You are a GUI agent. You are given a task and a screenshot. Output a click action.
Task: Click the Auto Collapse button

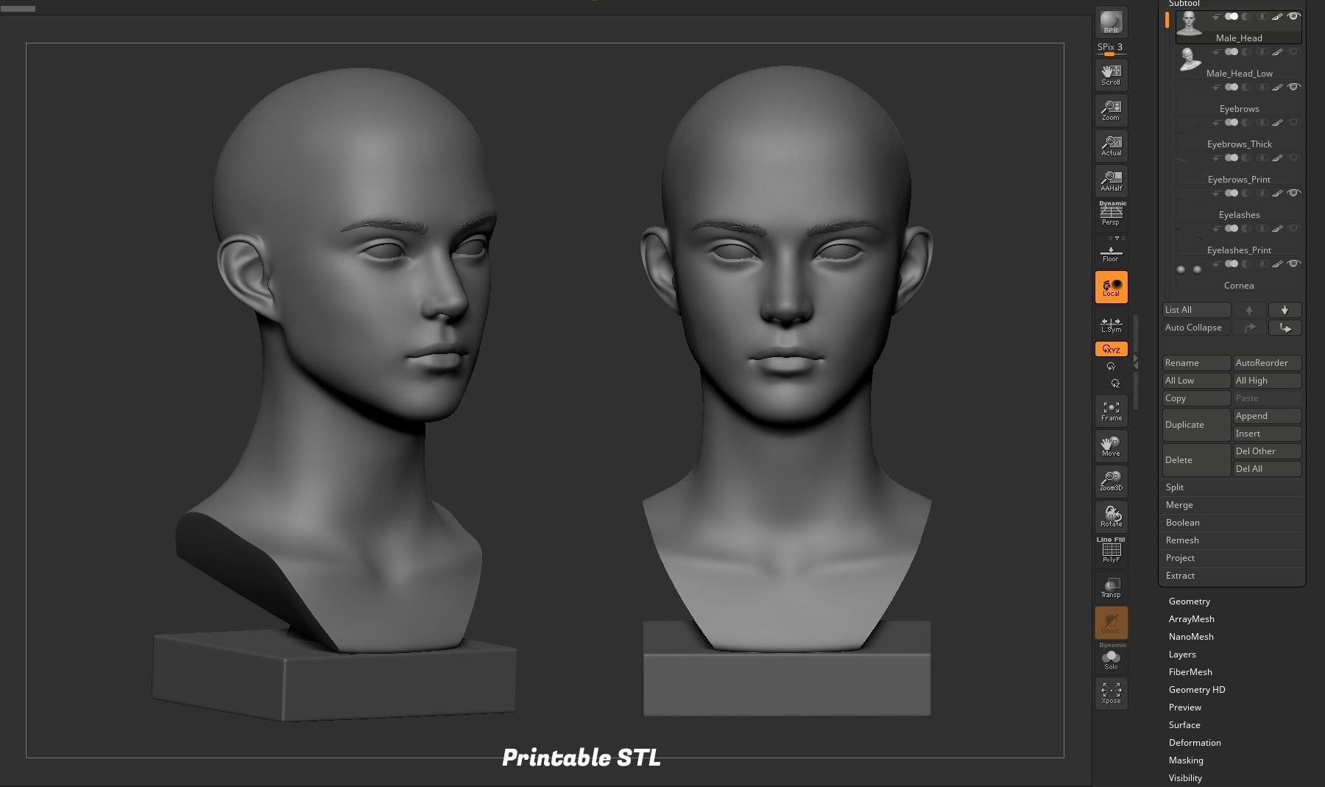pyautogui.click(x=1196, y=328)
